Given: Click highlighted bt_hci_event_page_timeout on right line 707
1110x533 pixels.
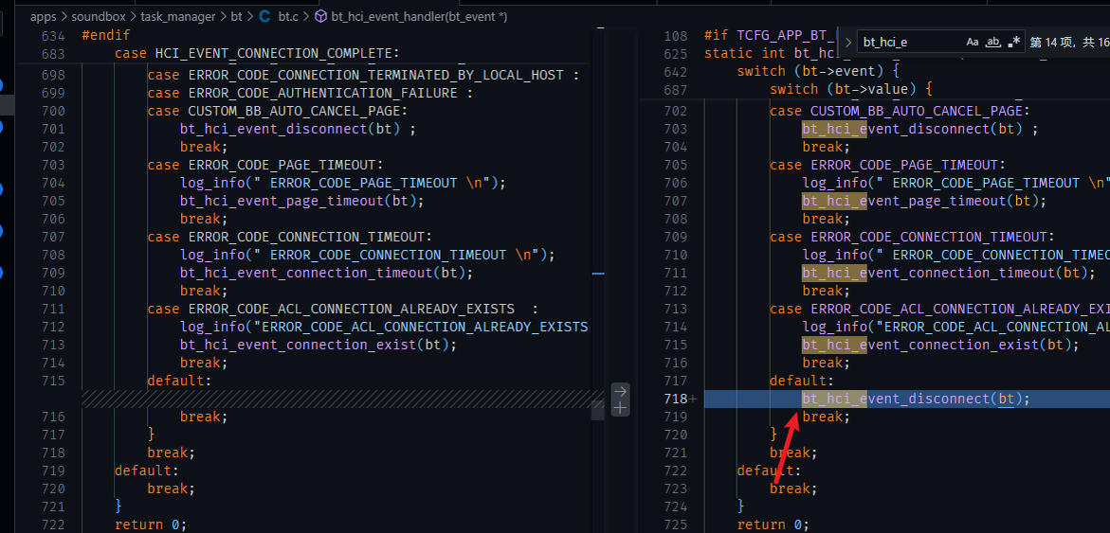Looking at the screenshot, I should pos(924,201).
